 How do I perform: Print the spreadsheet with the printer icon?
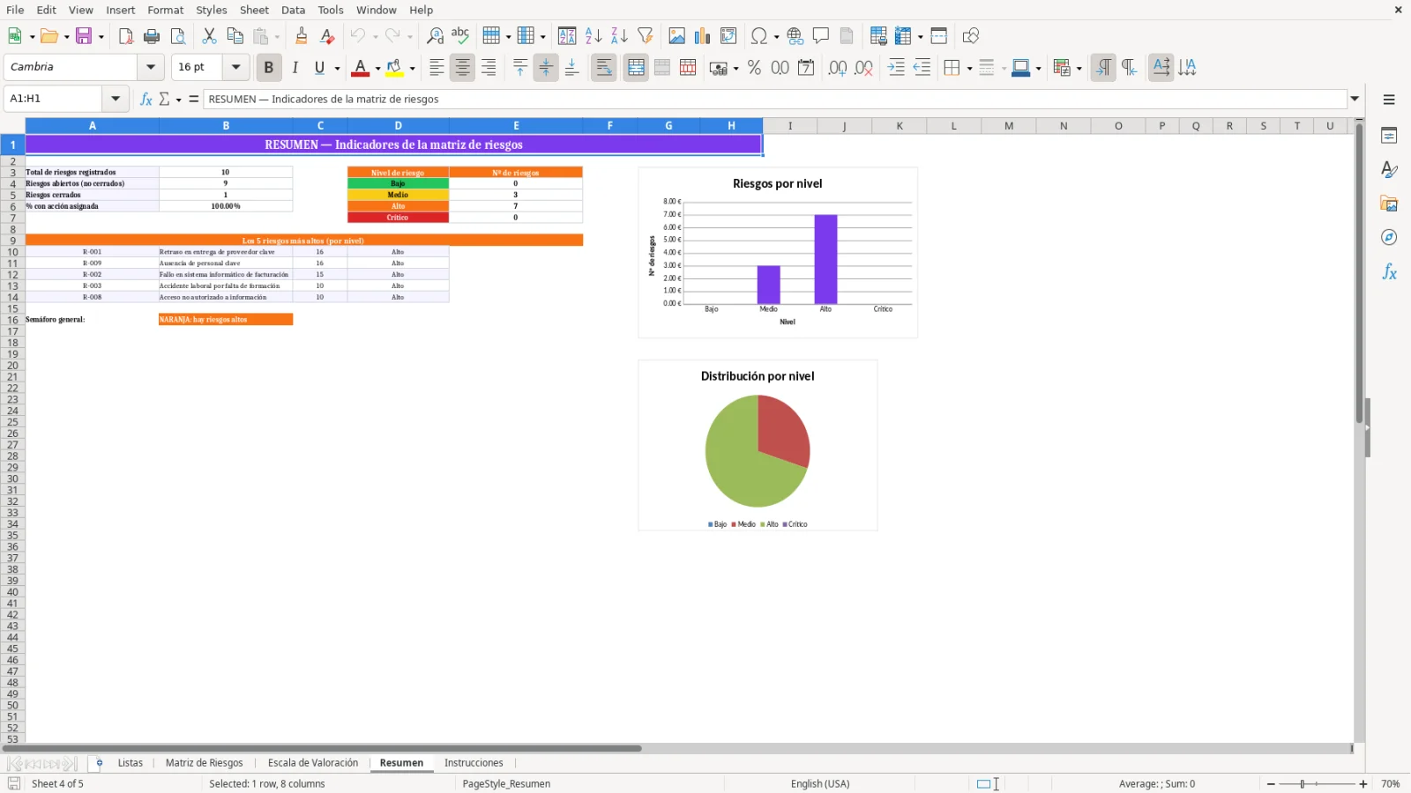[152, 36]
